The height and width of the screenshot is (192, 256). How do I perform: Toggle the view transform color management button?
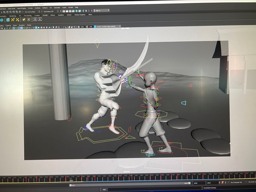95,27
